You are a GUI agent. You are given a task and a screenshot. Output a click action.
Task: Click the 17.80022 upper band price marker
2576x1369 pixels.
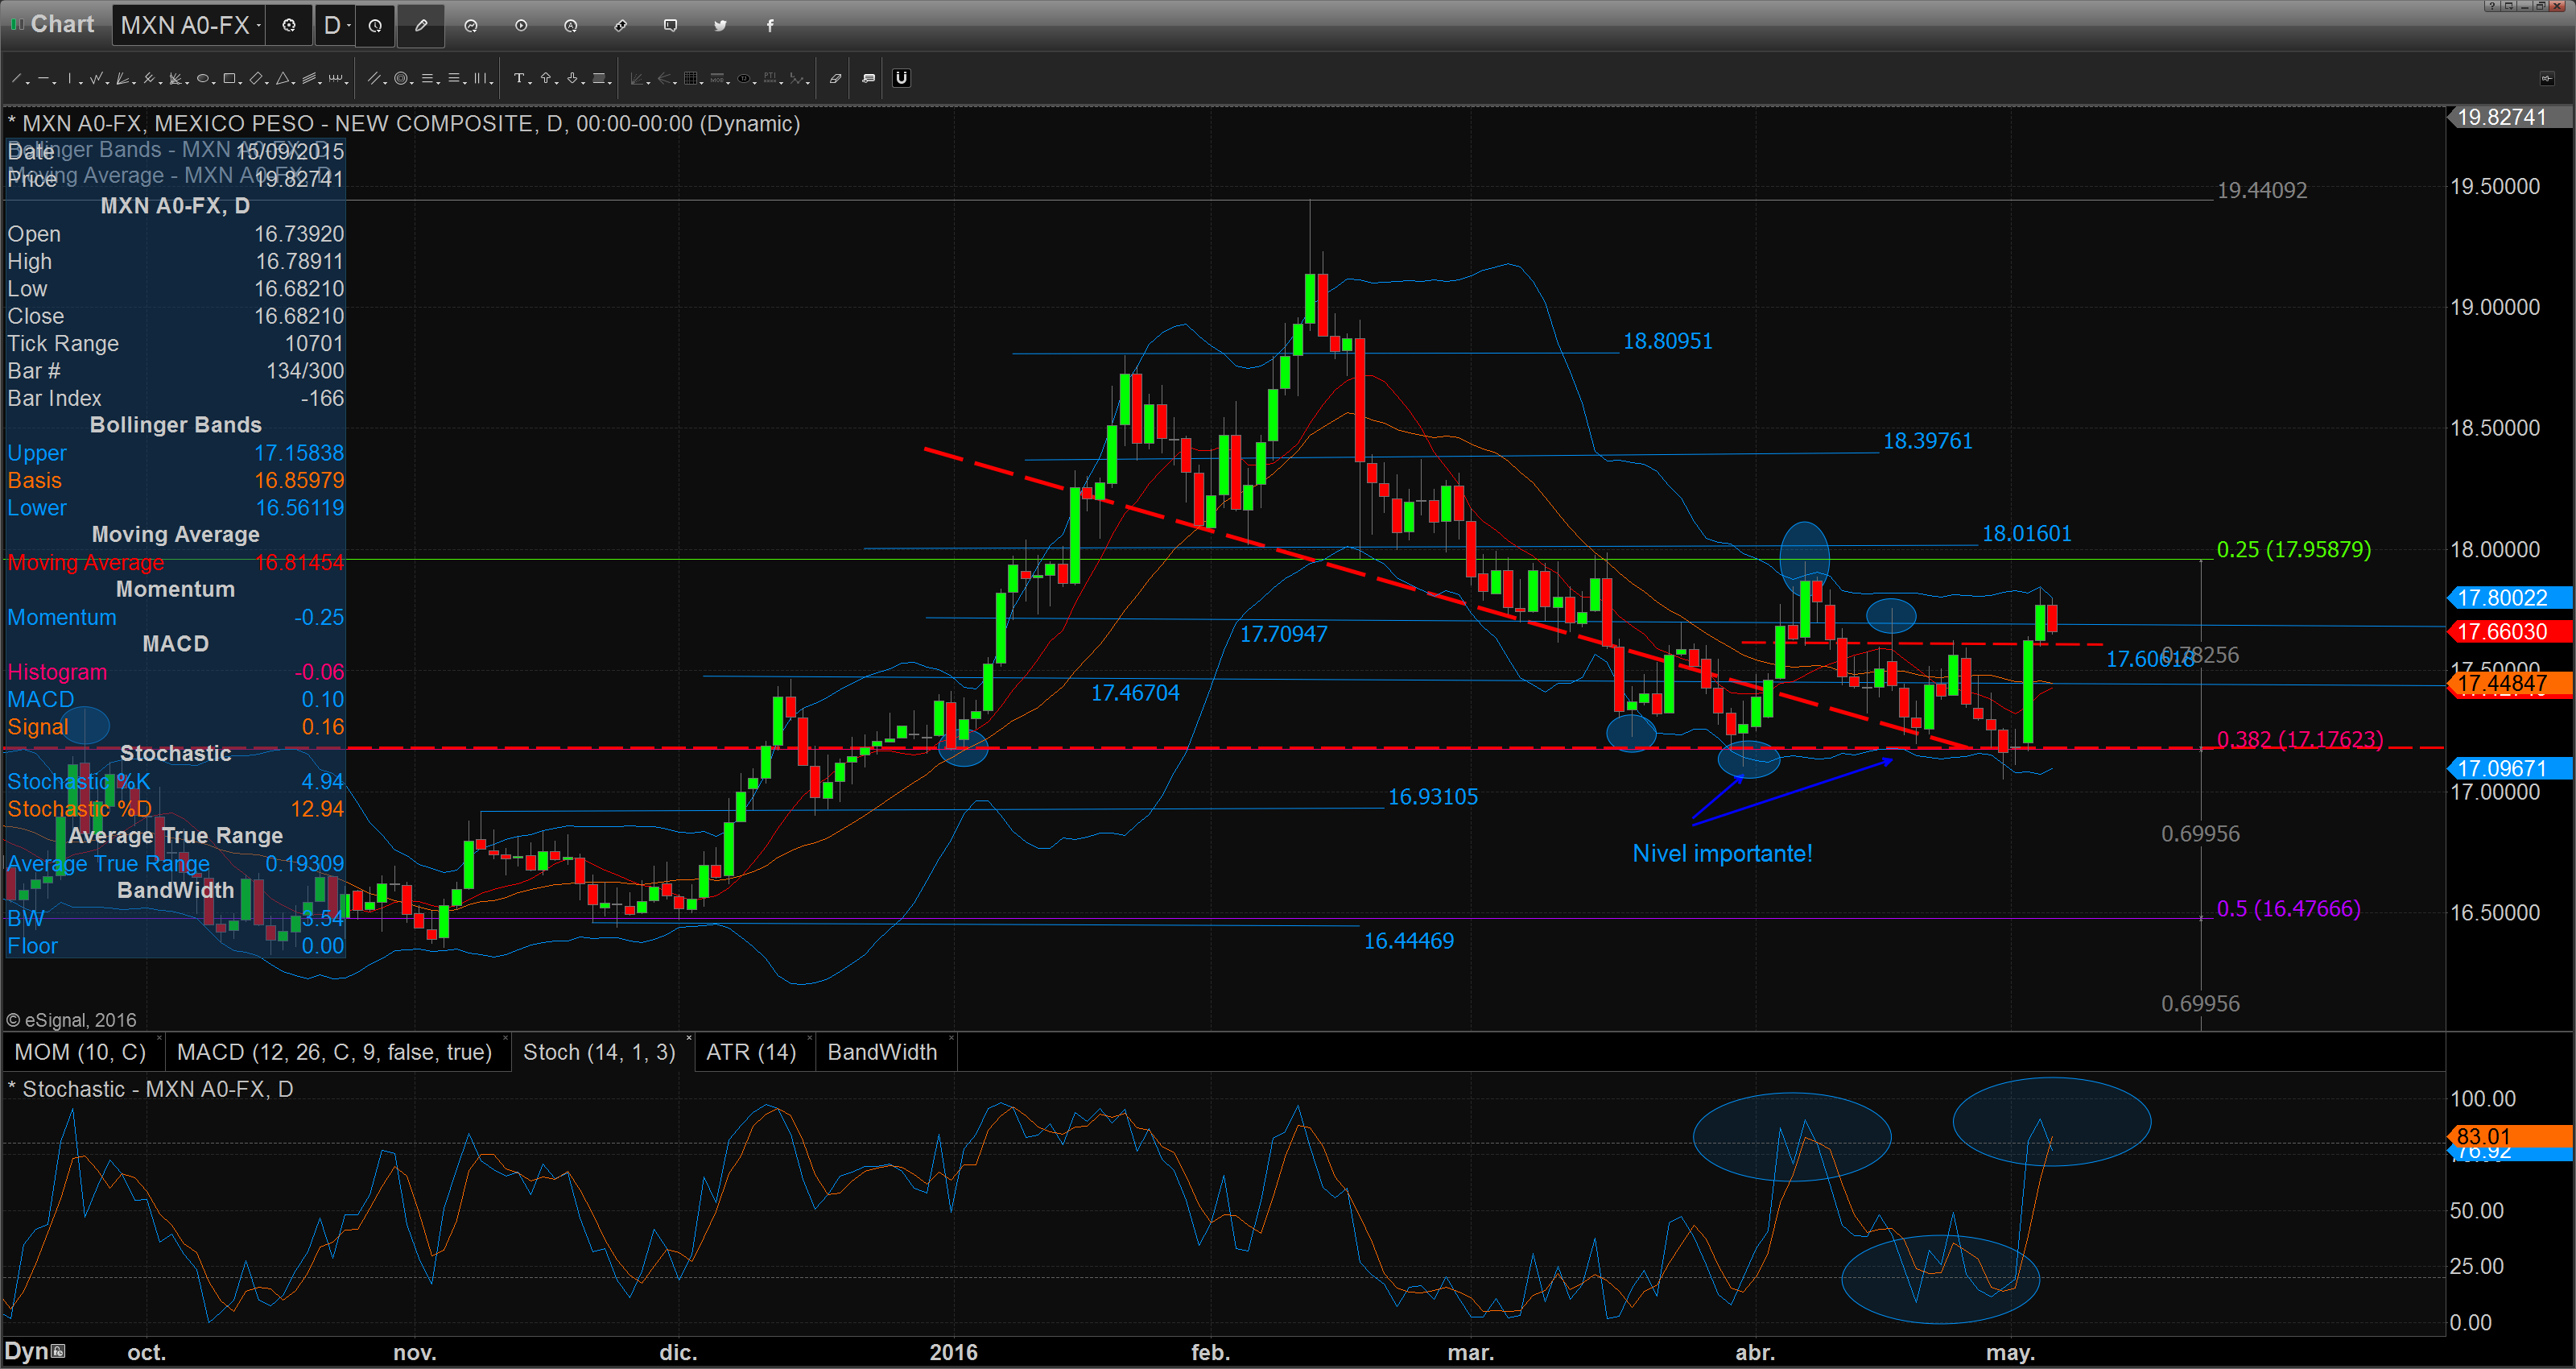click(2509, 598)
